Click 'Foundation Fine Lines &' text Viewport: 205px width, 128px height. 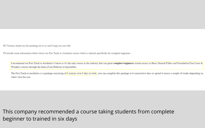pyautogui.click(x=190, y=63)
